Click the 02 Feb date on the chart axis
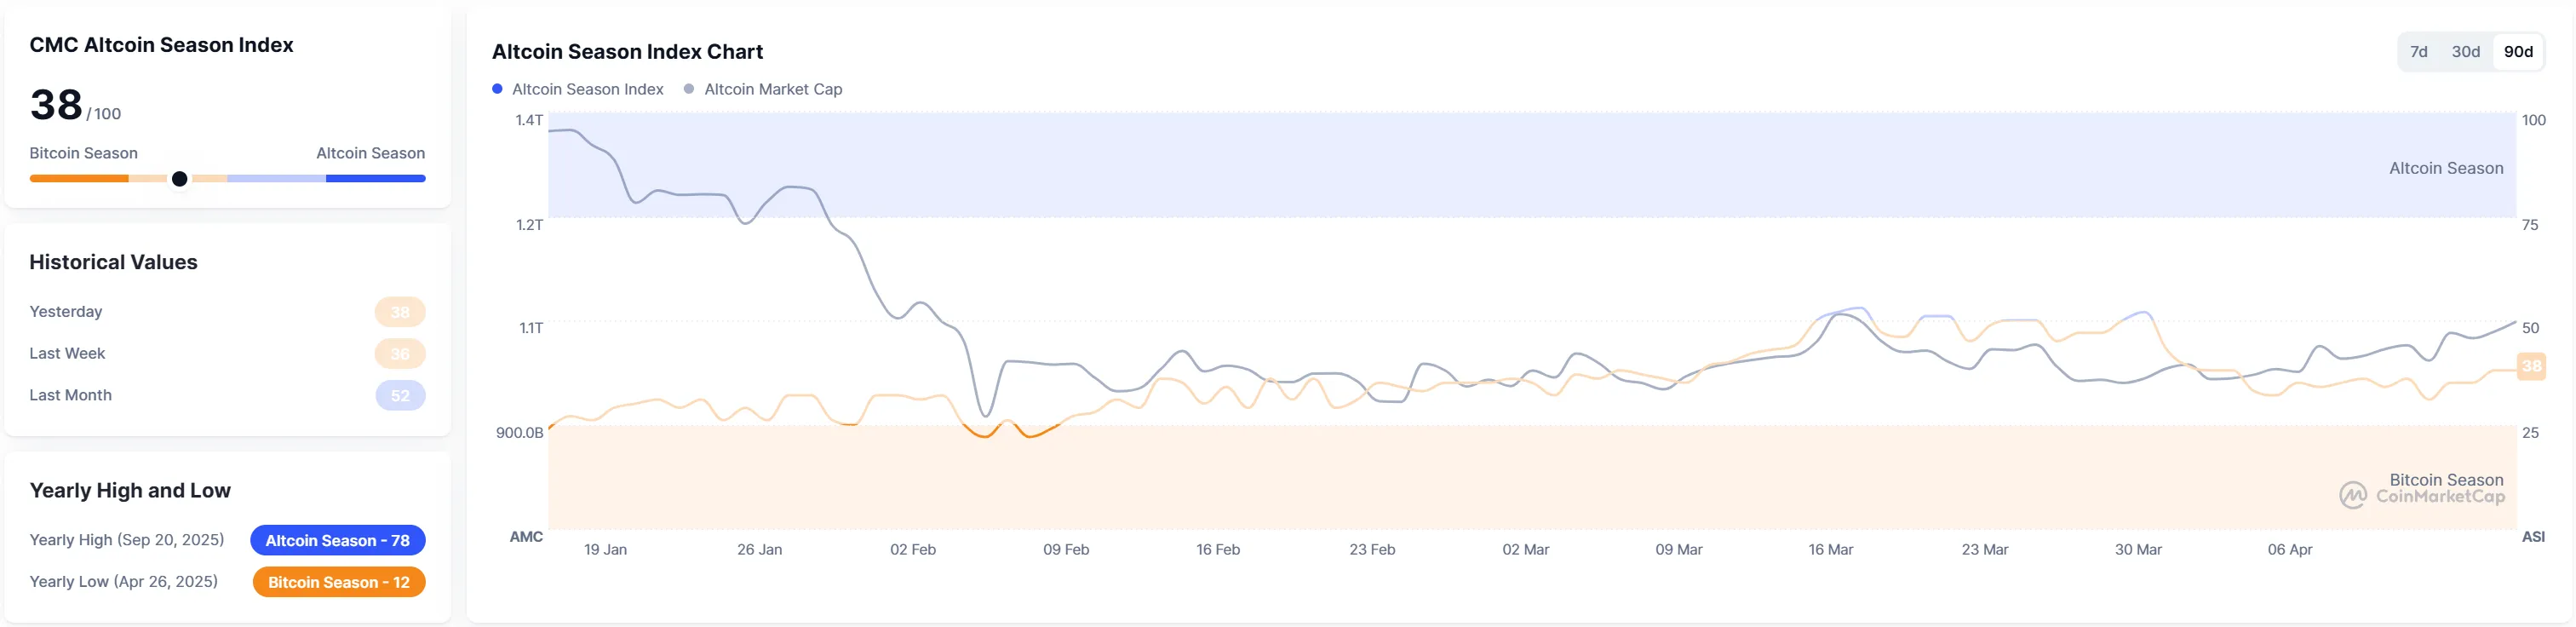 click(x=913, y=549)
